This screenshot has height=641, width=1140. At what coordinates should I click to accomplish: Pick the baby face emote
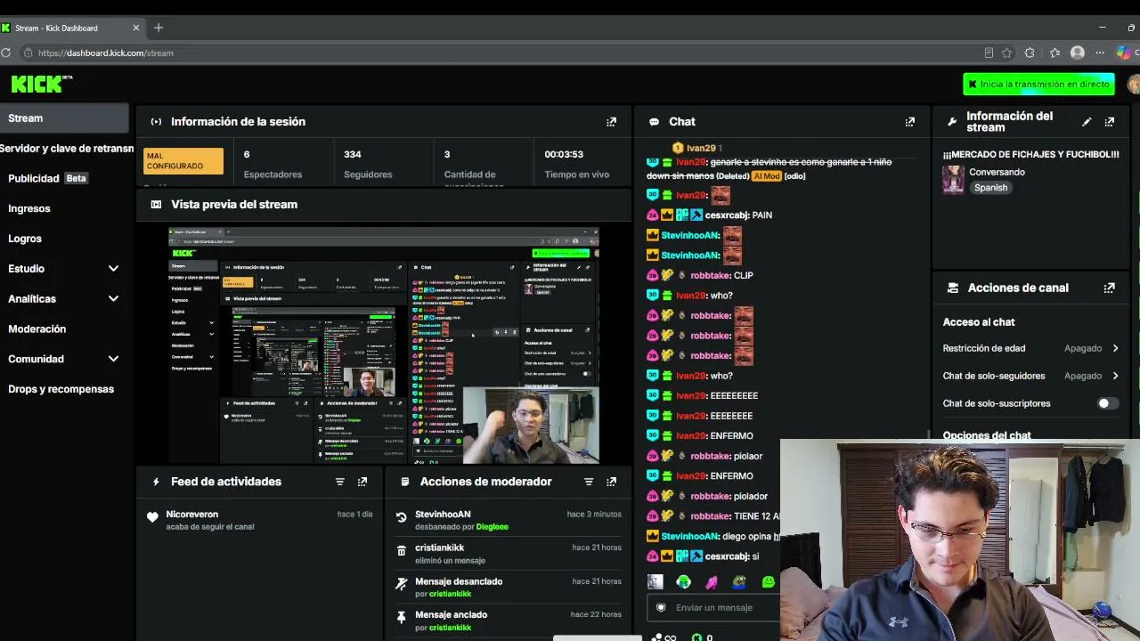[x=655, y=581]
